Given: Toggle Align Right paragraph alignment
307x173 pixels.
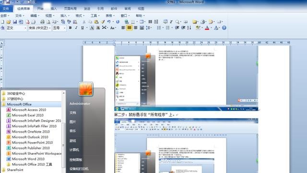Looking at the screenshot, I should 135,28.
